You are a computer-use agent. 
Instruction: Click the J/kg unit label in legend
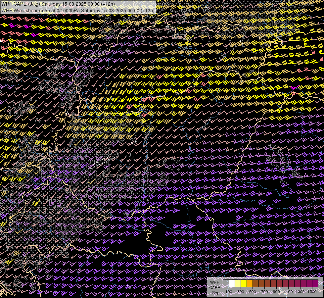(x=214, y=293)
